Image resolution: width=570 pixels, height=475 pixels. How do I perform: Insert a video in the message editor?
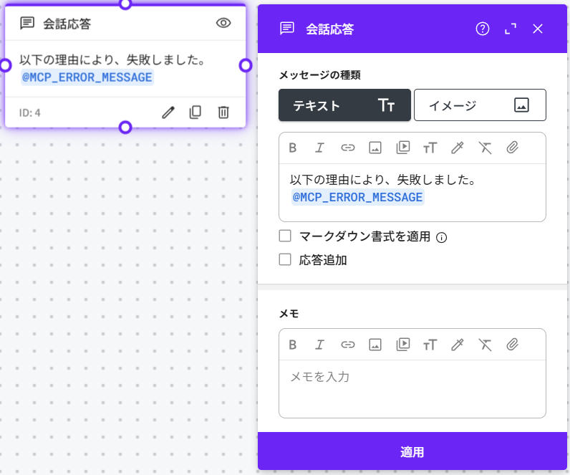(403, 148)
